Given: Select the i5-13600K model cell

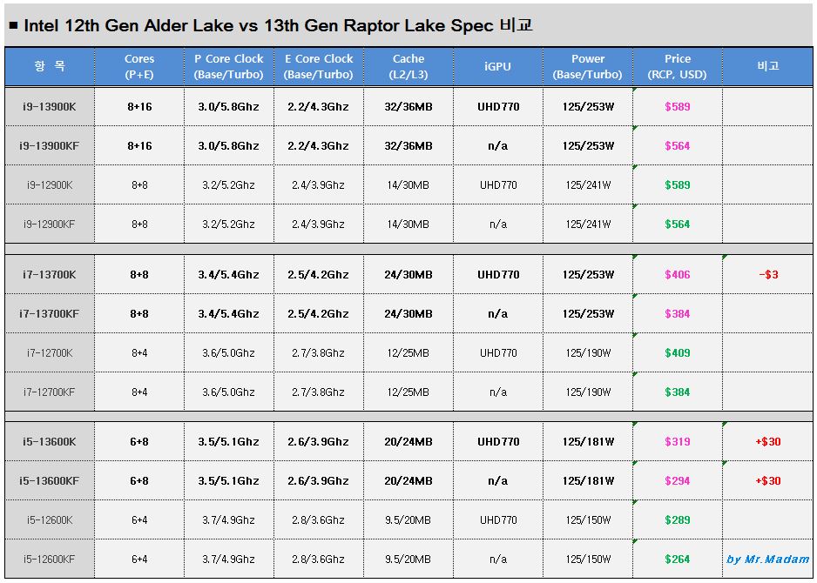Looking at the screenshot, I should tap(50, 441).
